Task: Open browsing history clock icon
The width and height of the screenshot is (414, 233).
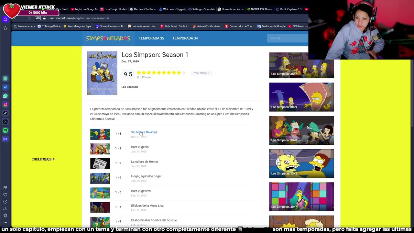Action: 5,202
